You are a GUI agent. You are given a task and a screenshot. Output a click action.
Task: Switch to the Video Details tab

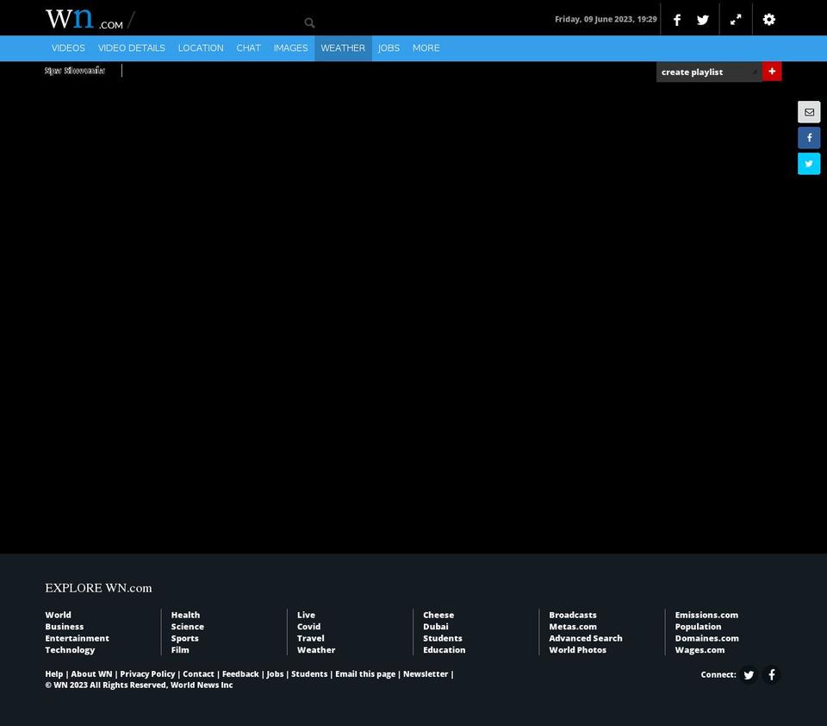(131, 48)
